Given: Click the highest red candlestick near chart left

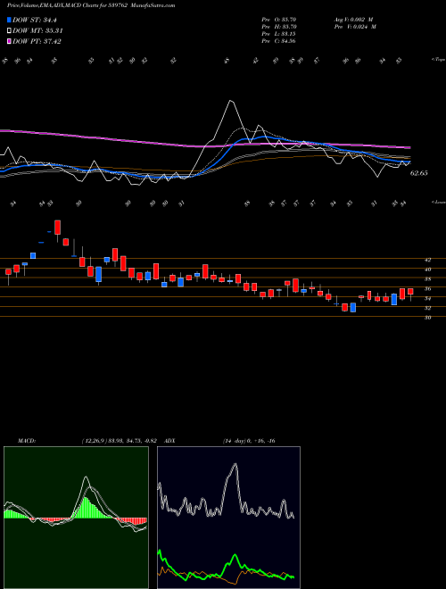Looking at the screenshot, I should [x=57, y=228].
